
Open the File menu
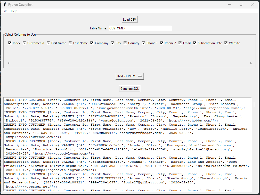click(x=5, y=11)
